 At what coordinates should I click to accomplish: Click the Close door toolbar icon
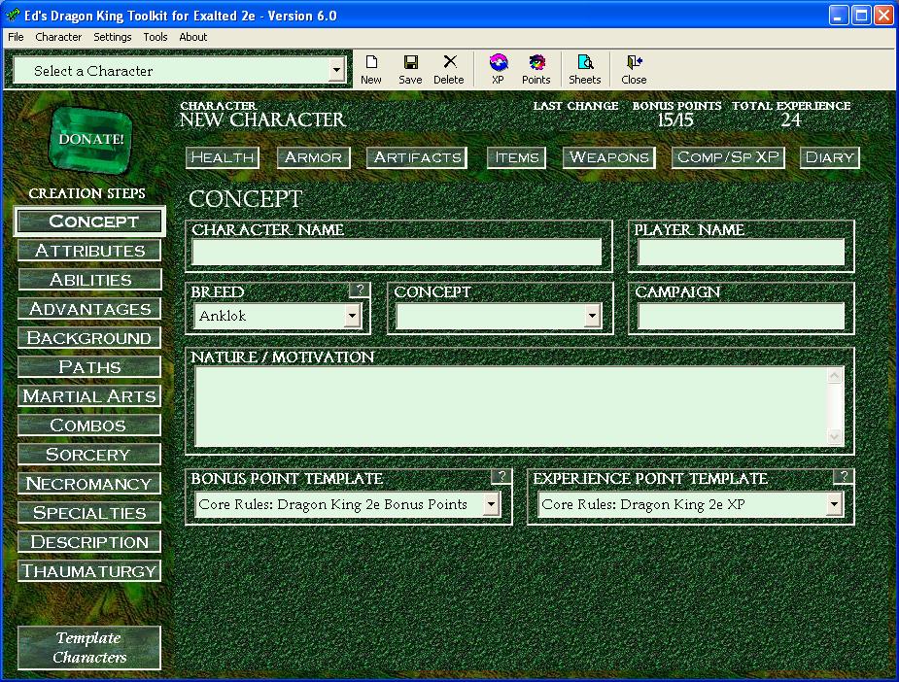pyautogui.click(x=634, y=69)
